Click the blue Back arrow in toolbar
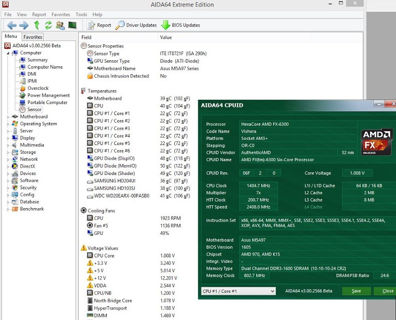Viewport: 396px width, 320px height. pyautogui.click(x=12, y=25)
